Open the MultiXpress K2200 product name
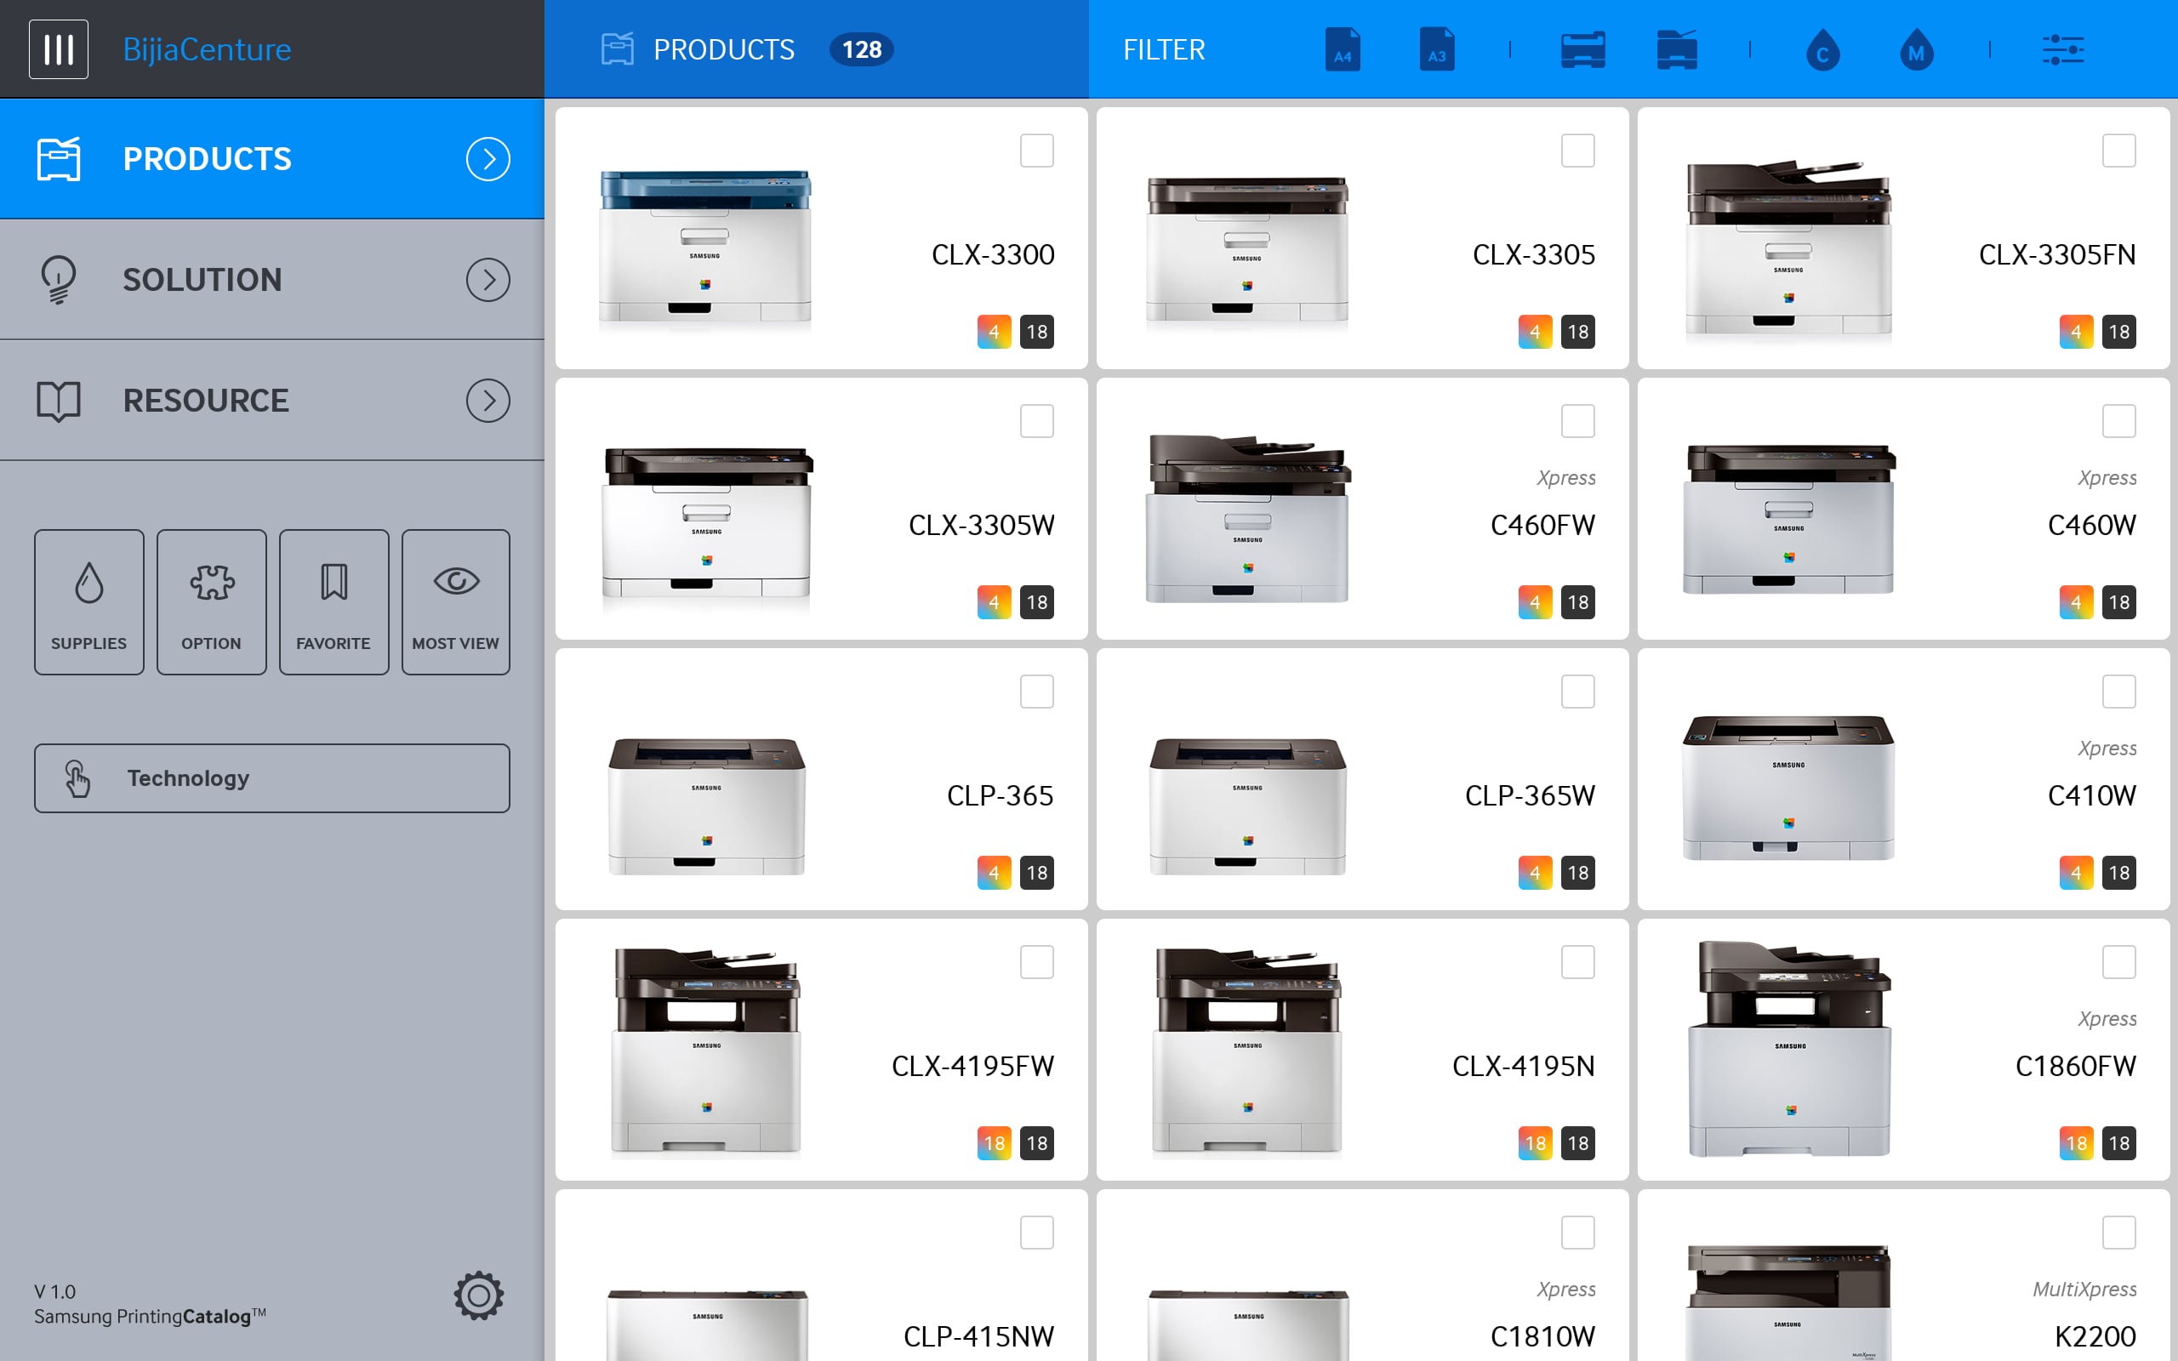The image size is (2178, 1361). (2095, 1336)
